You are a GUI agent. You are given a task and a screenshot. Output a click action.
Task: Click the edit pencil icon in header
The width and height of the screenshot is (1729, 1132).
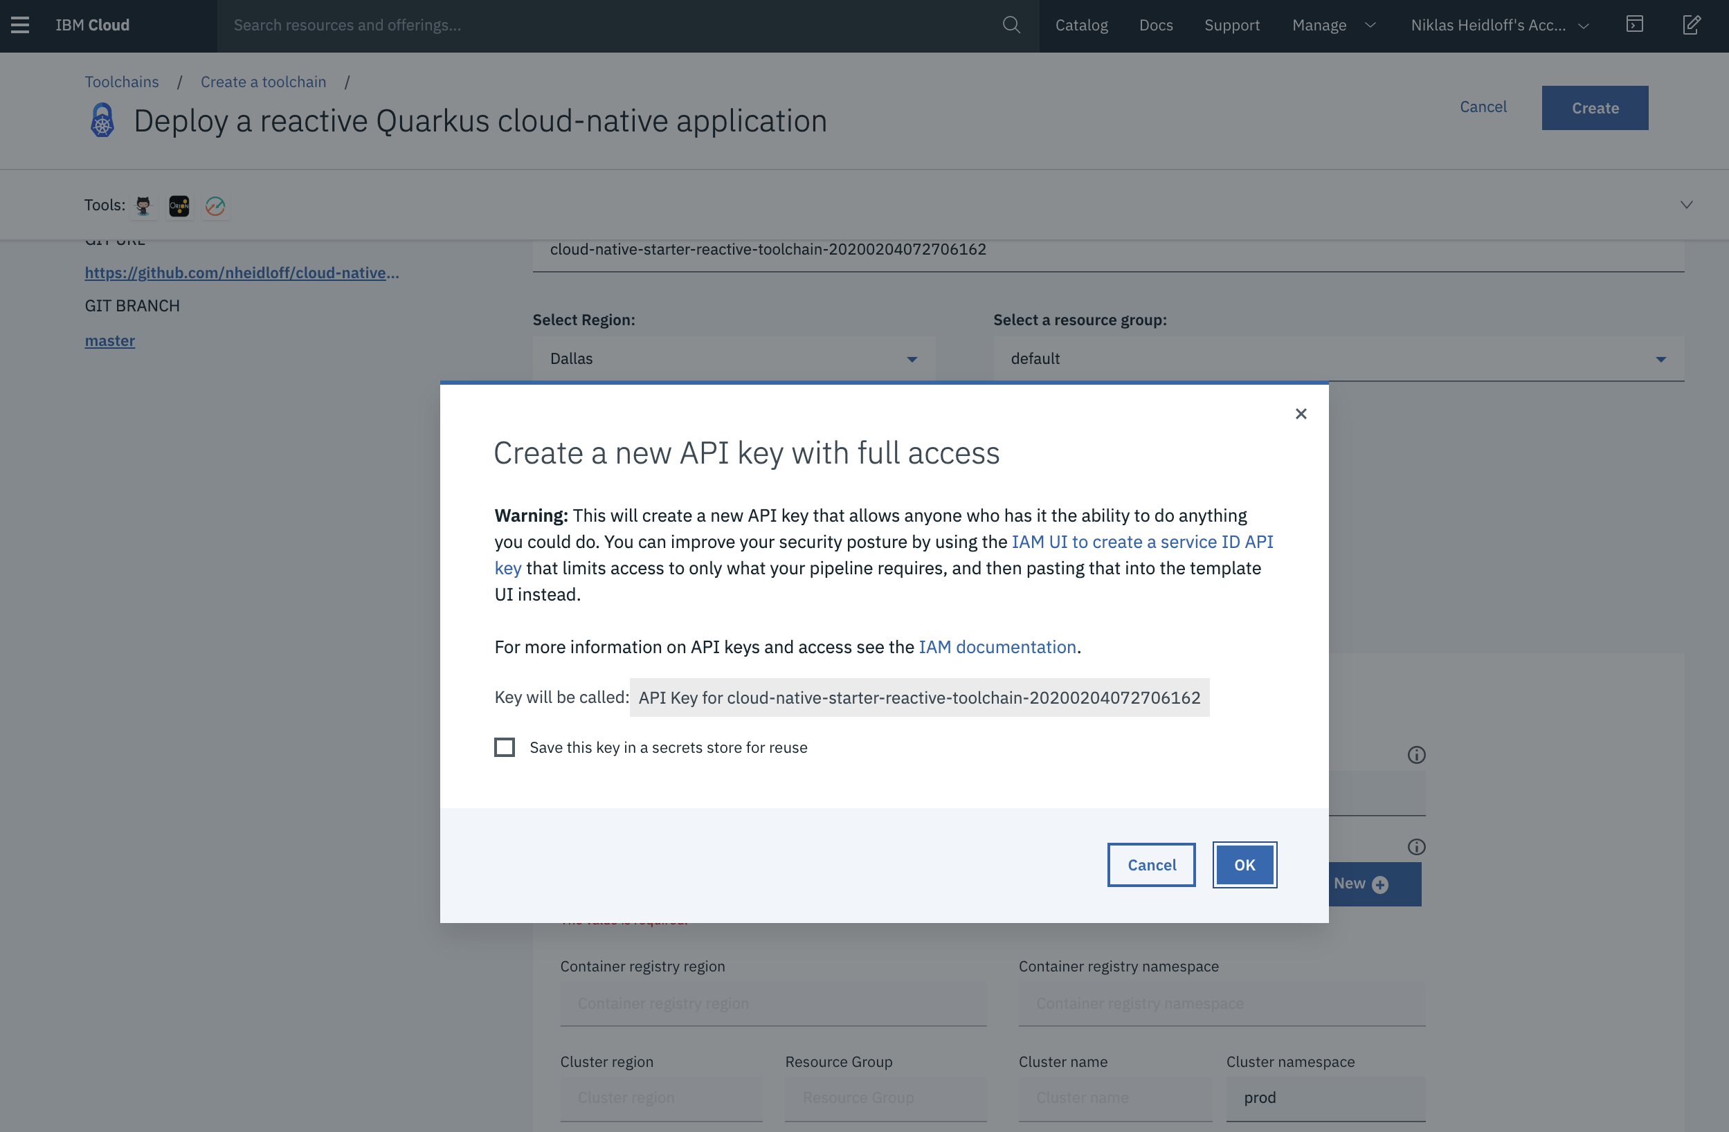click(1691, 25)
